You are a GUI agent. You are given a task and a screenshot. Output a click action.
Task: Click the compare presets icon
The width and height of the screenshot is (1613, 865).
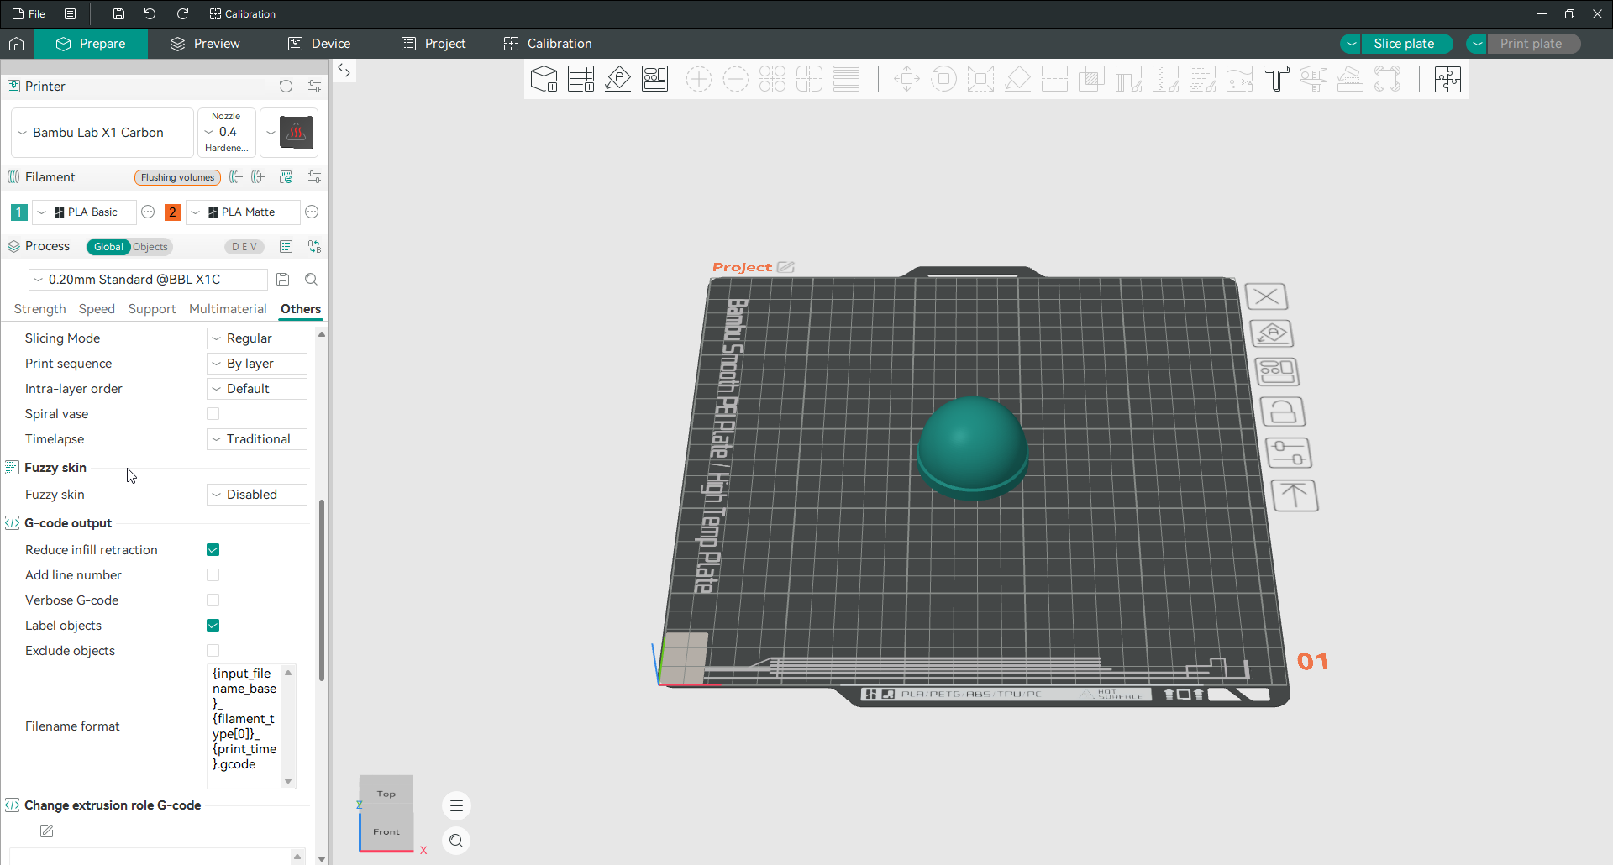pyautogui.click(x=314, y=246)
